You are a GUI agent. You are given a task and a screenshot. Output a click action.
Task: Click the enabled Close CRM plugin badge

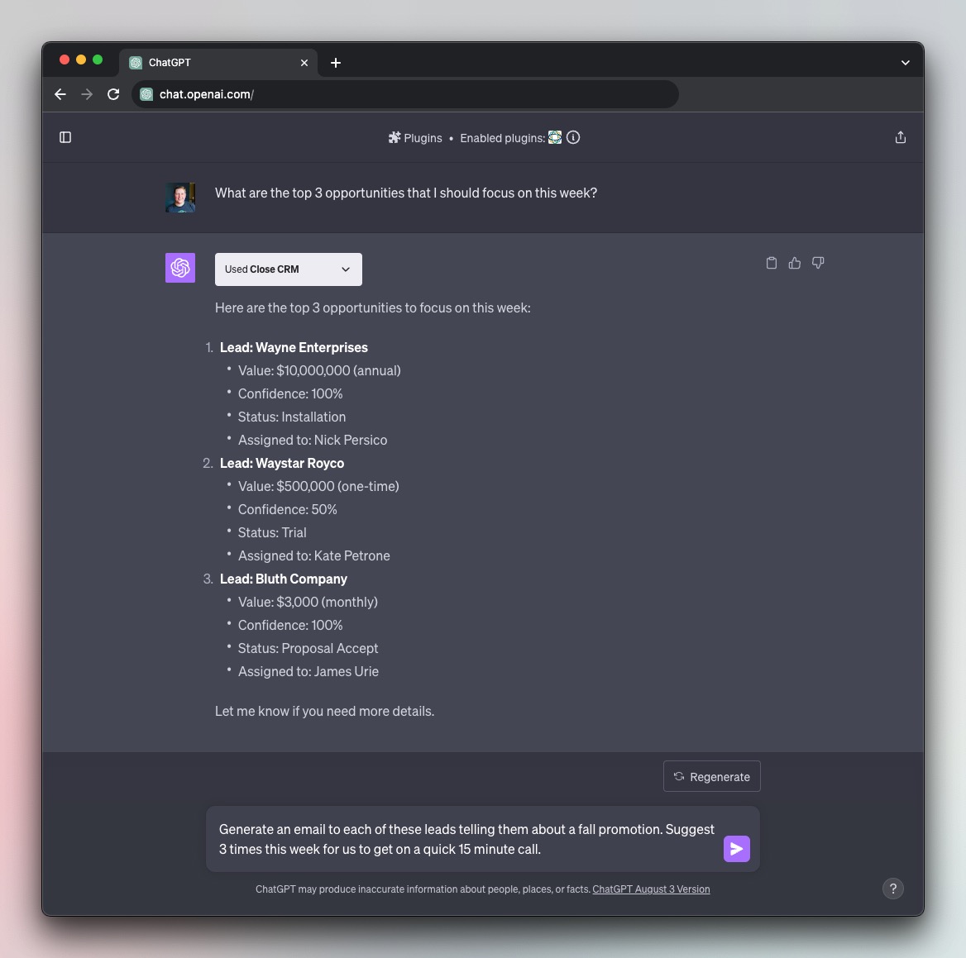point(554,137)
